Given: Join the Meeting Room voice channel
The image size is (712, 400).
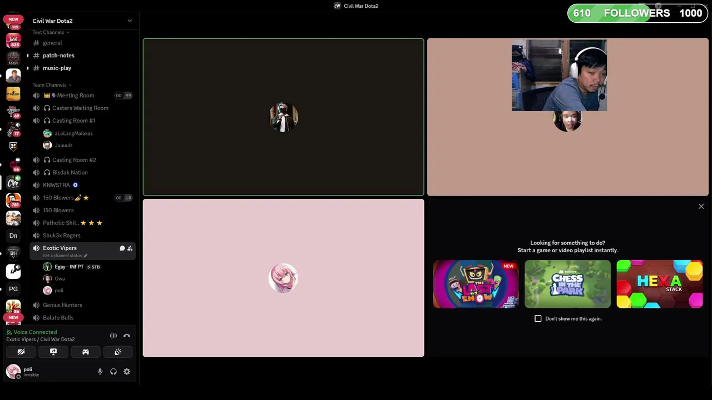Looking at the screenshot, I should 82,96.
